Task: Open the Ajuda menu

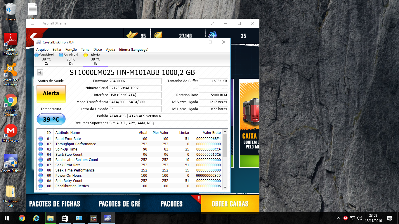Action: pos(110,50)
